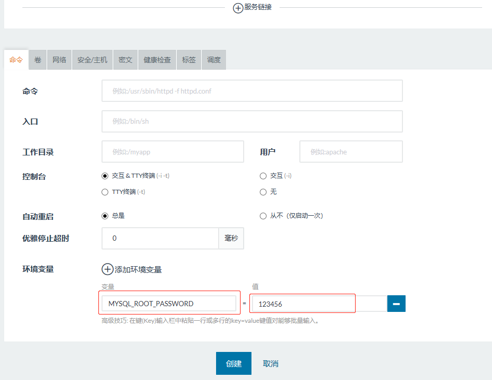Set auto restart to 总是
The image size is (492, 380).
pyautogui.click(x=105, y=216)
